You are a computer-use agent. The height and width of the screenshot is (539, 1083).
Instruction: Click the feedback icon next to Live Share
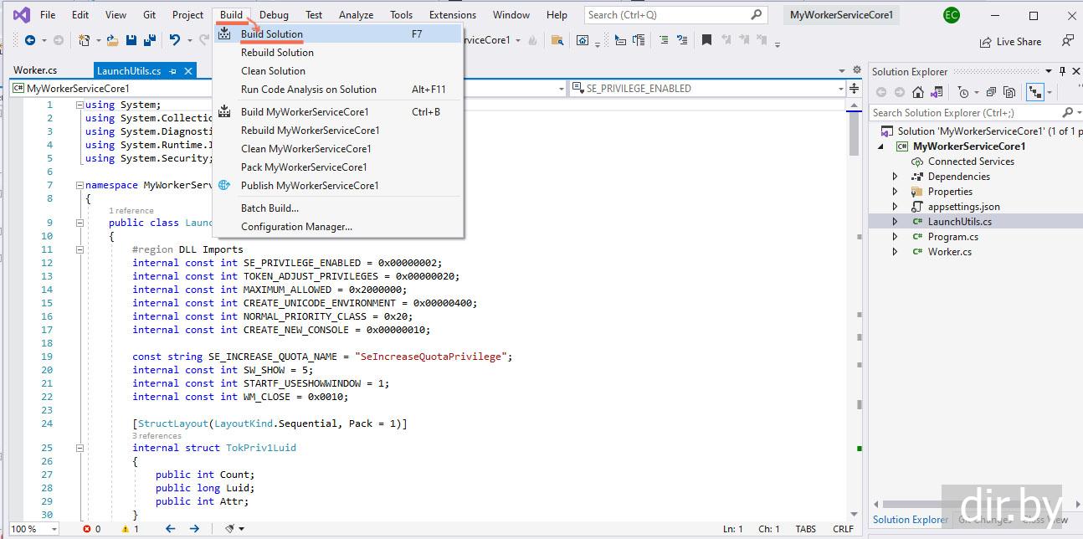click(1067, 41)
